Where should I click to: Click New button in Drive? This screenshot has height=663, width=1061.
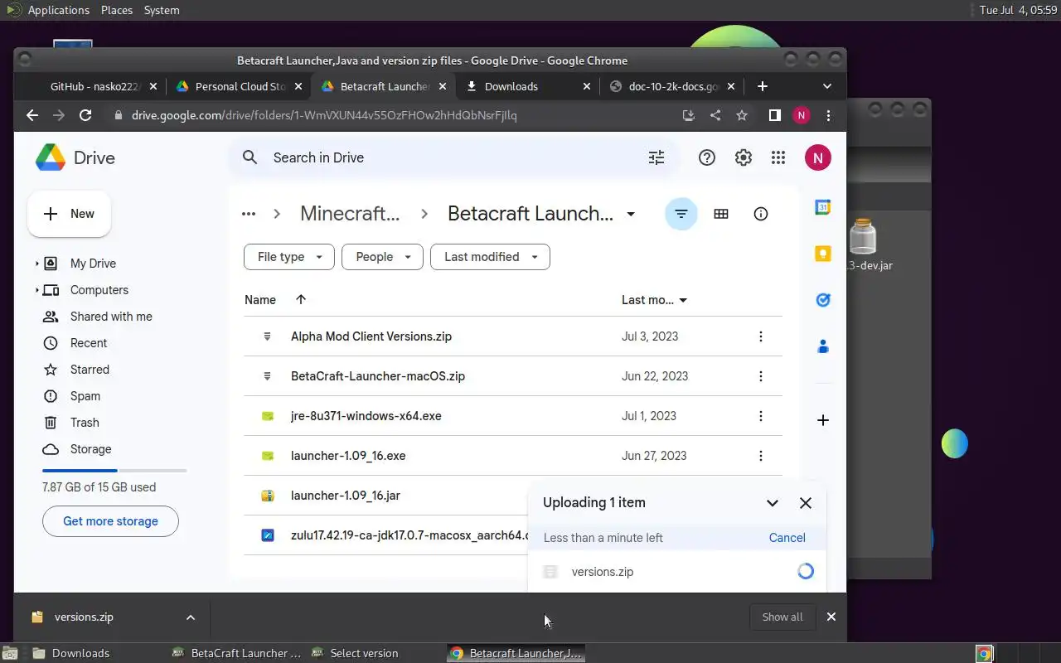point(70,214)
